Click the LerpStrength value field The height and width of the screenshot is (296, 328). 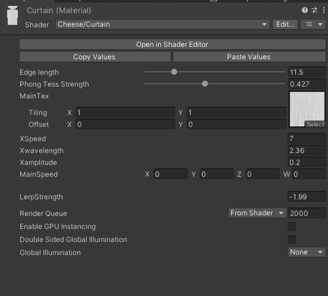(306, 197)
